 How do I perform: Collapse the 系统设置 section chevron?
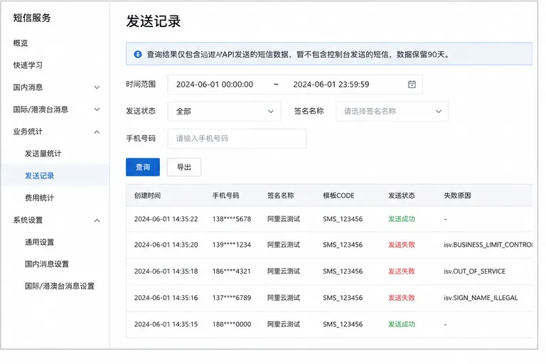click(97, 220)
